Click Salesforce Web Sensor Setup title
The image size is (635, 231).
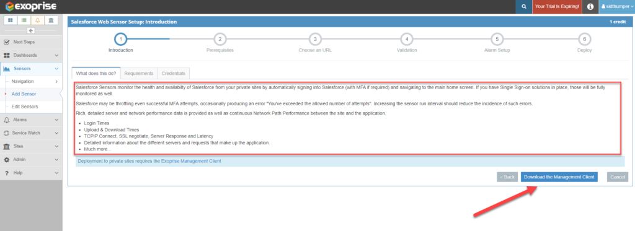coord(124,22)
